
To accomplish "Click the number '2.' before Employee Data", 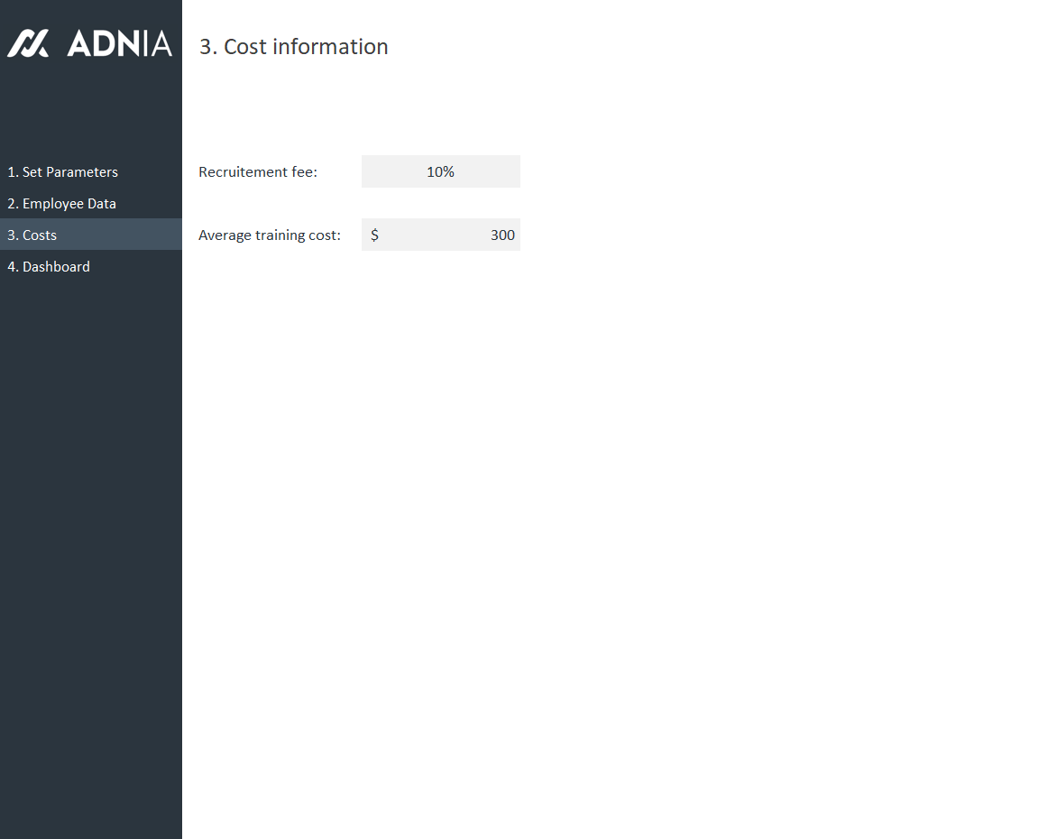I will (12, 203).
